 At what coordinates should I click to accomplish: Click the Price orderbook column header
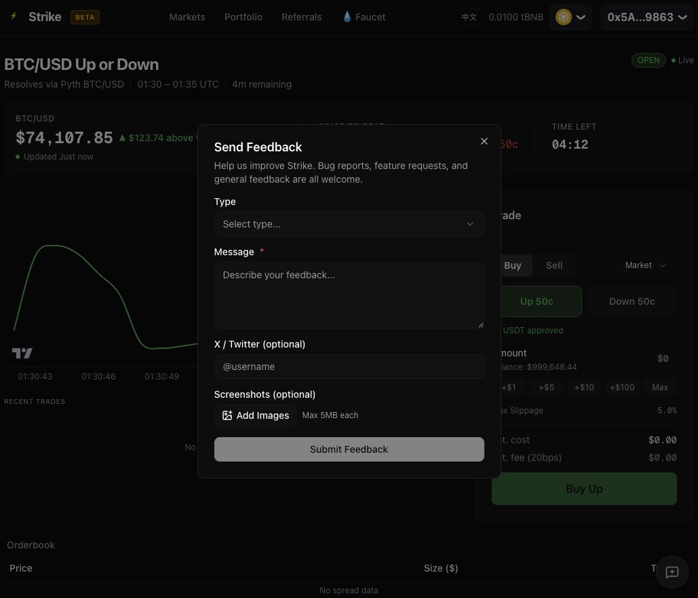[21, 568]
